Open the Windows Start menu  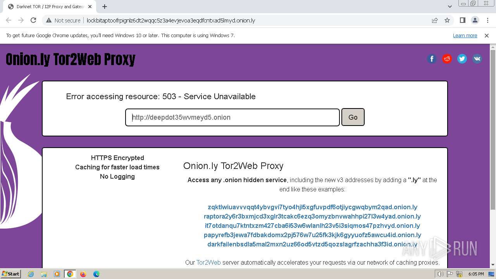(10, 274)
